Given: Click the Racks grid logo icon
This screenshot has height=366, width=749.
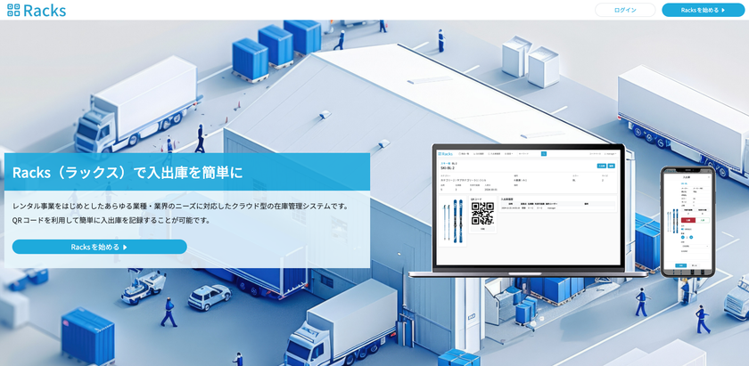Looking at the screenshot, I should (13, 10).
